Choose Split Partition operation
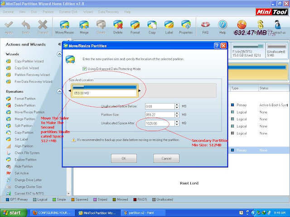Viewport: 290px width, 217px height. point(23,126)
